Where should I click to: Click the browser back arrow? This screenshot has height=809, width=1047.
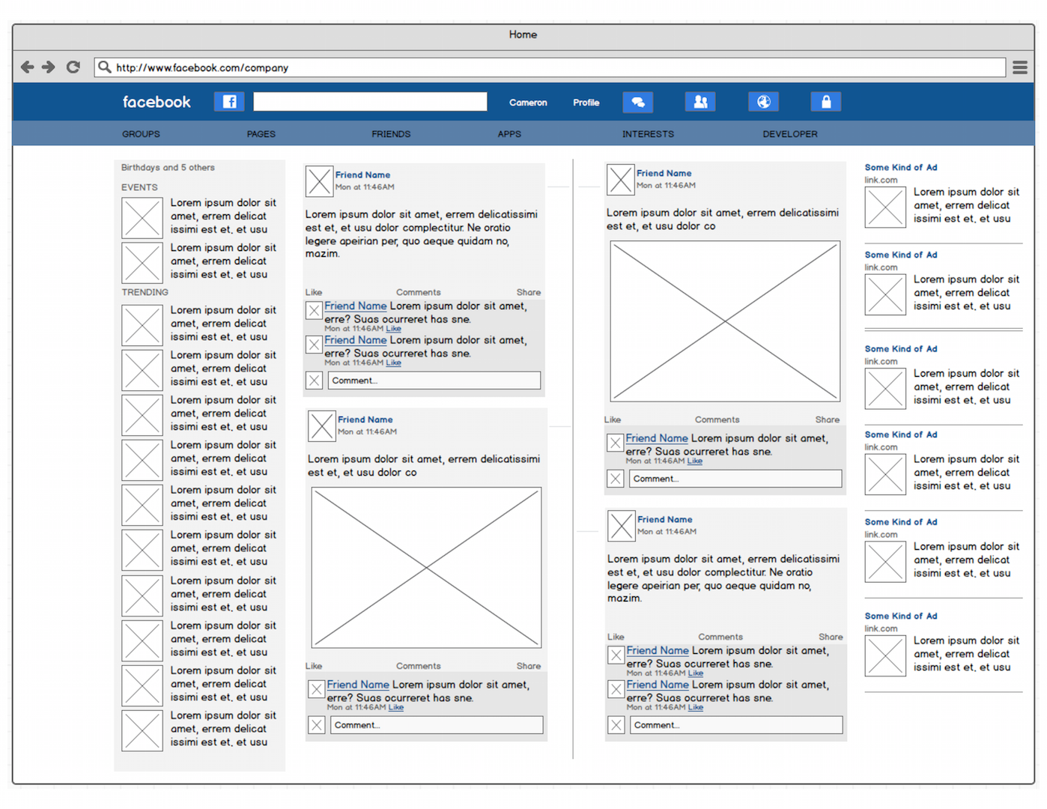tap(28, 67)
